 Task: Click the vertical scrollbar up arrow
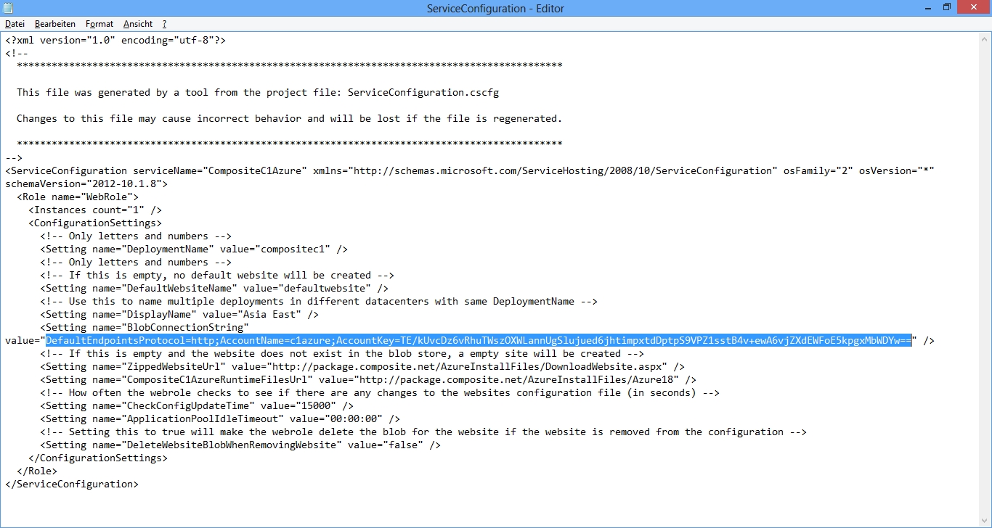985,38
